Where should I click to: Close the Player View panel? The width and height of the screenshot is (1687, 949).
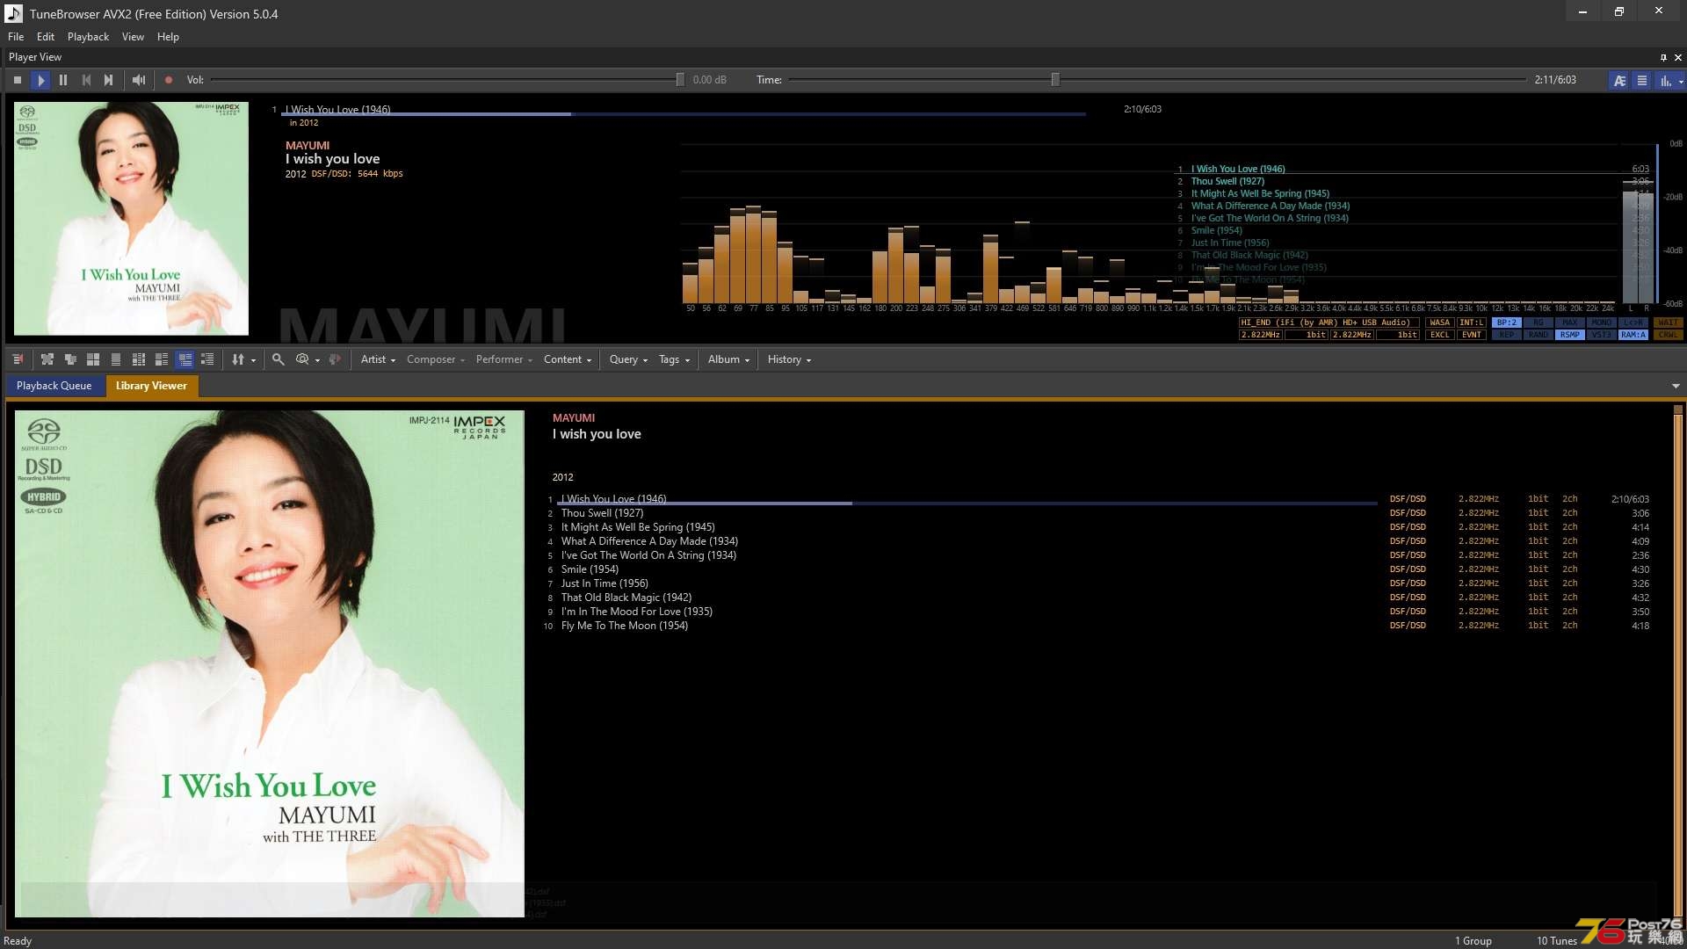(1678, 57)
